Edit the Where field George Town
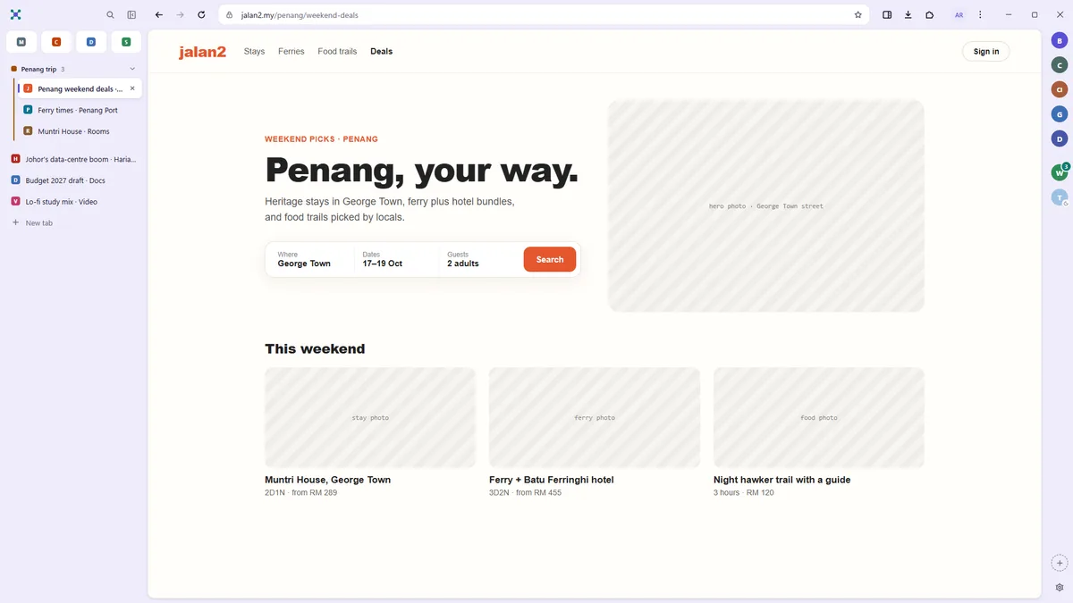Viewport: 1073px width, 603px height. 309,259
